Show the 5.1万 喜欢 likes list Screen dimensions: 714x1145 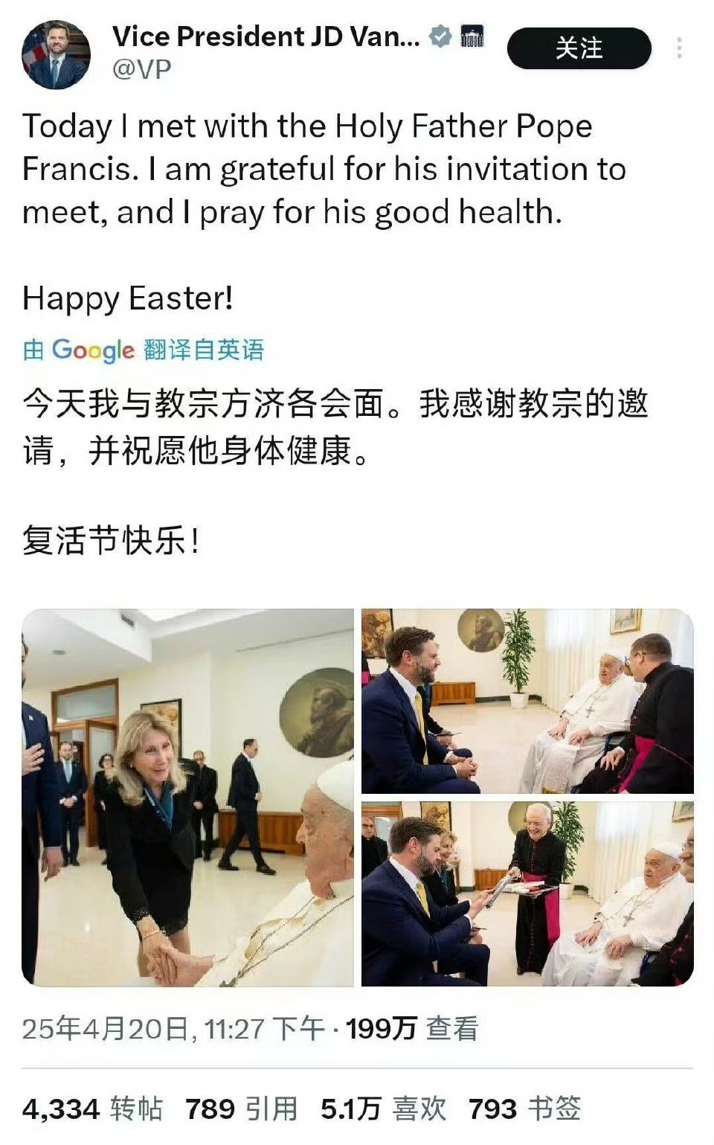click(x=384, y=1109)
